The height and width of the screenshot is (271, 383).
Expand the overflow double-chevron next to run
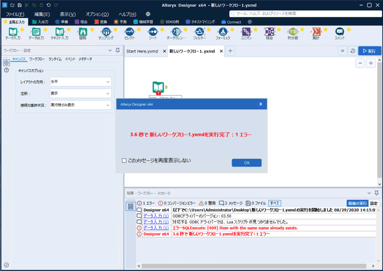[342, 51]
